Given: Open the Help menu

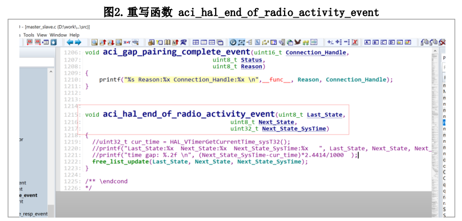Looking at the screenshot, I should point(74,35).
